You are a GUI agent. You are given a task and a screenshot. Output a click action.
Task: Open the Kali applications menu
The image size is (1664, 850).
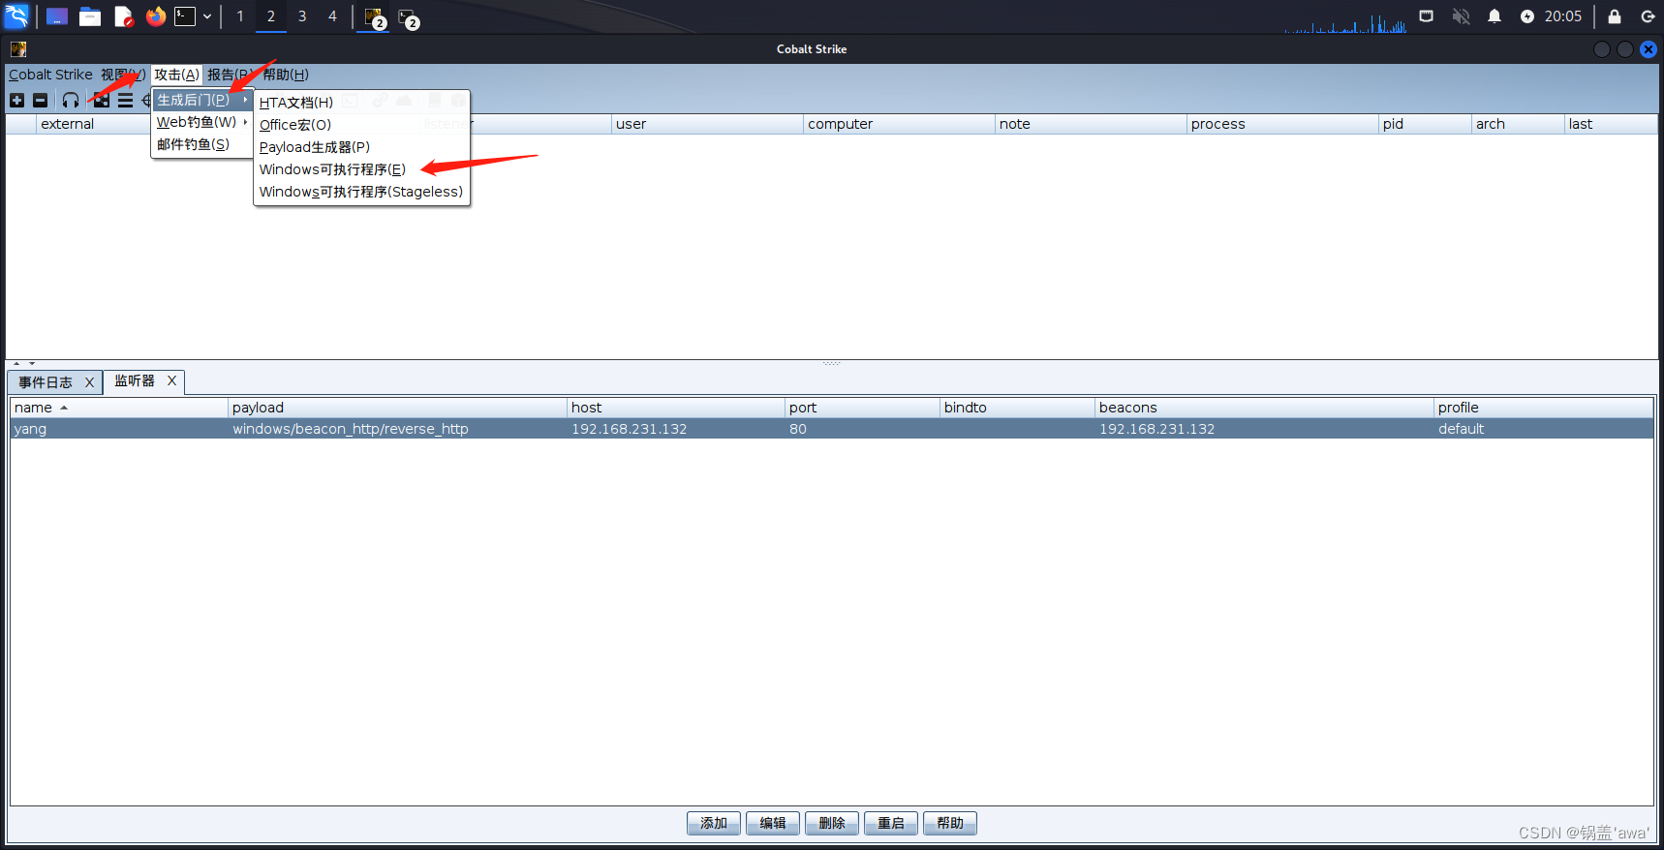click(16, 16)
